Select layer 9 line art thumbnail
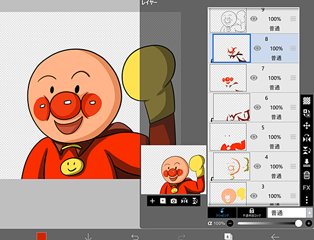 [228, 20]
